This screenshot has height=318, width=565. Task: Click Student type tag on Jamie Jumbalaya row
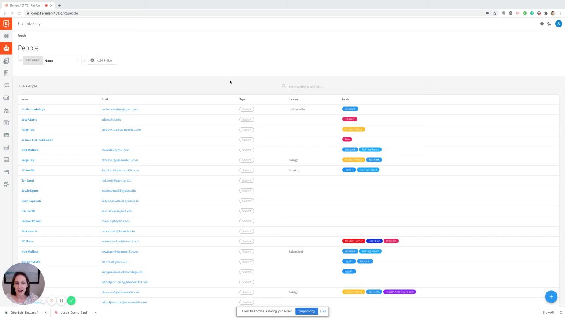247,110
